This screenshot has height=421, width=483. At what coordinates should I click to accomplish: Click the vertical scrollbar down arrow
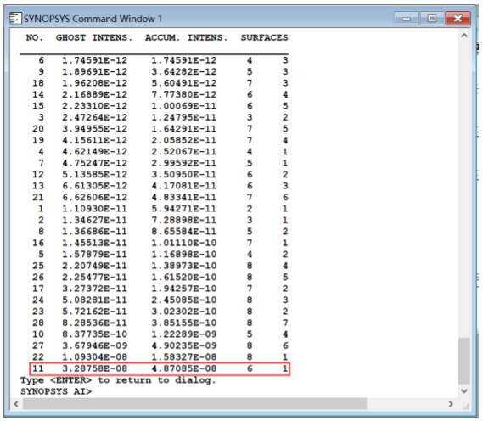click(464, 390)
